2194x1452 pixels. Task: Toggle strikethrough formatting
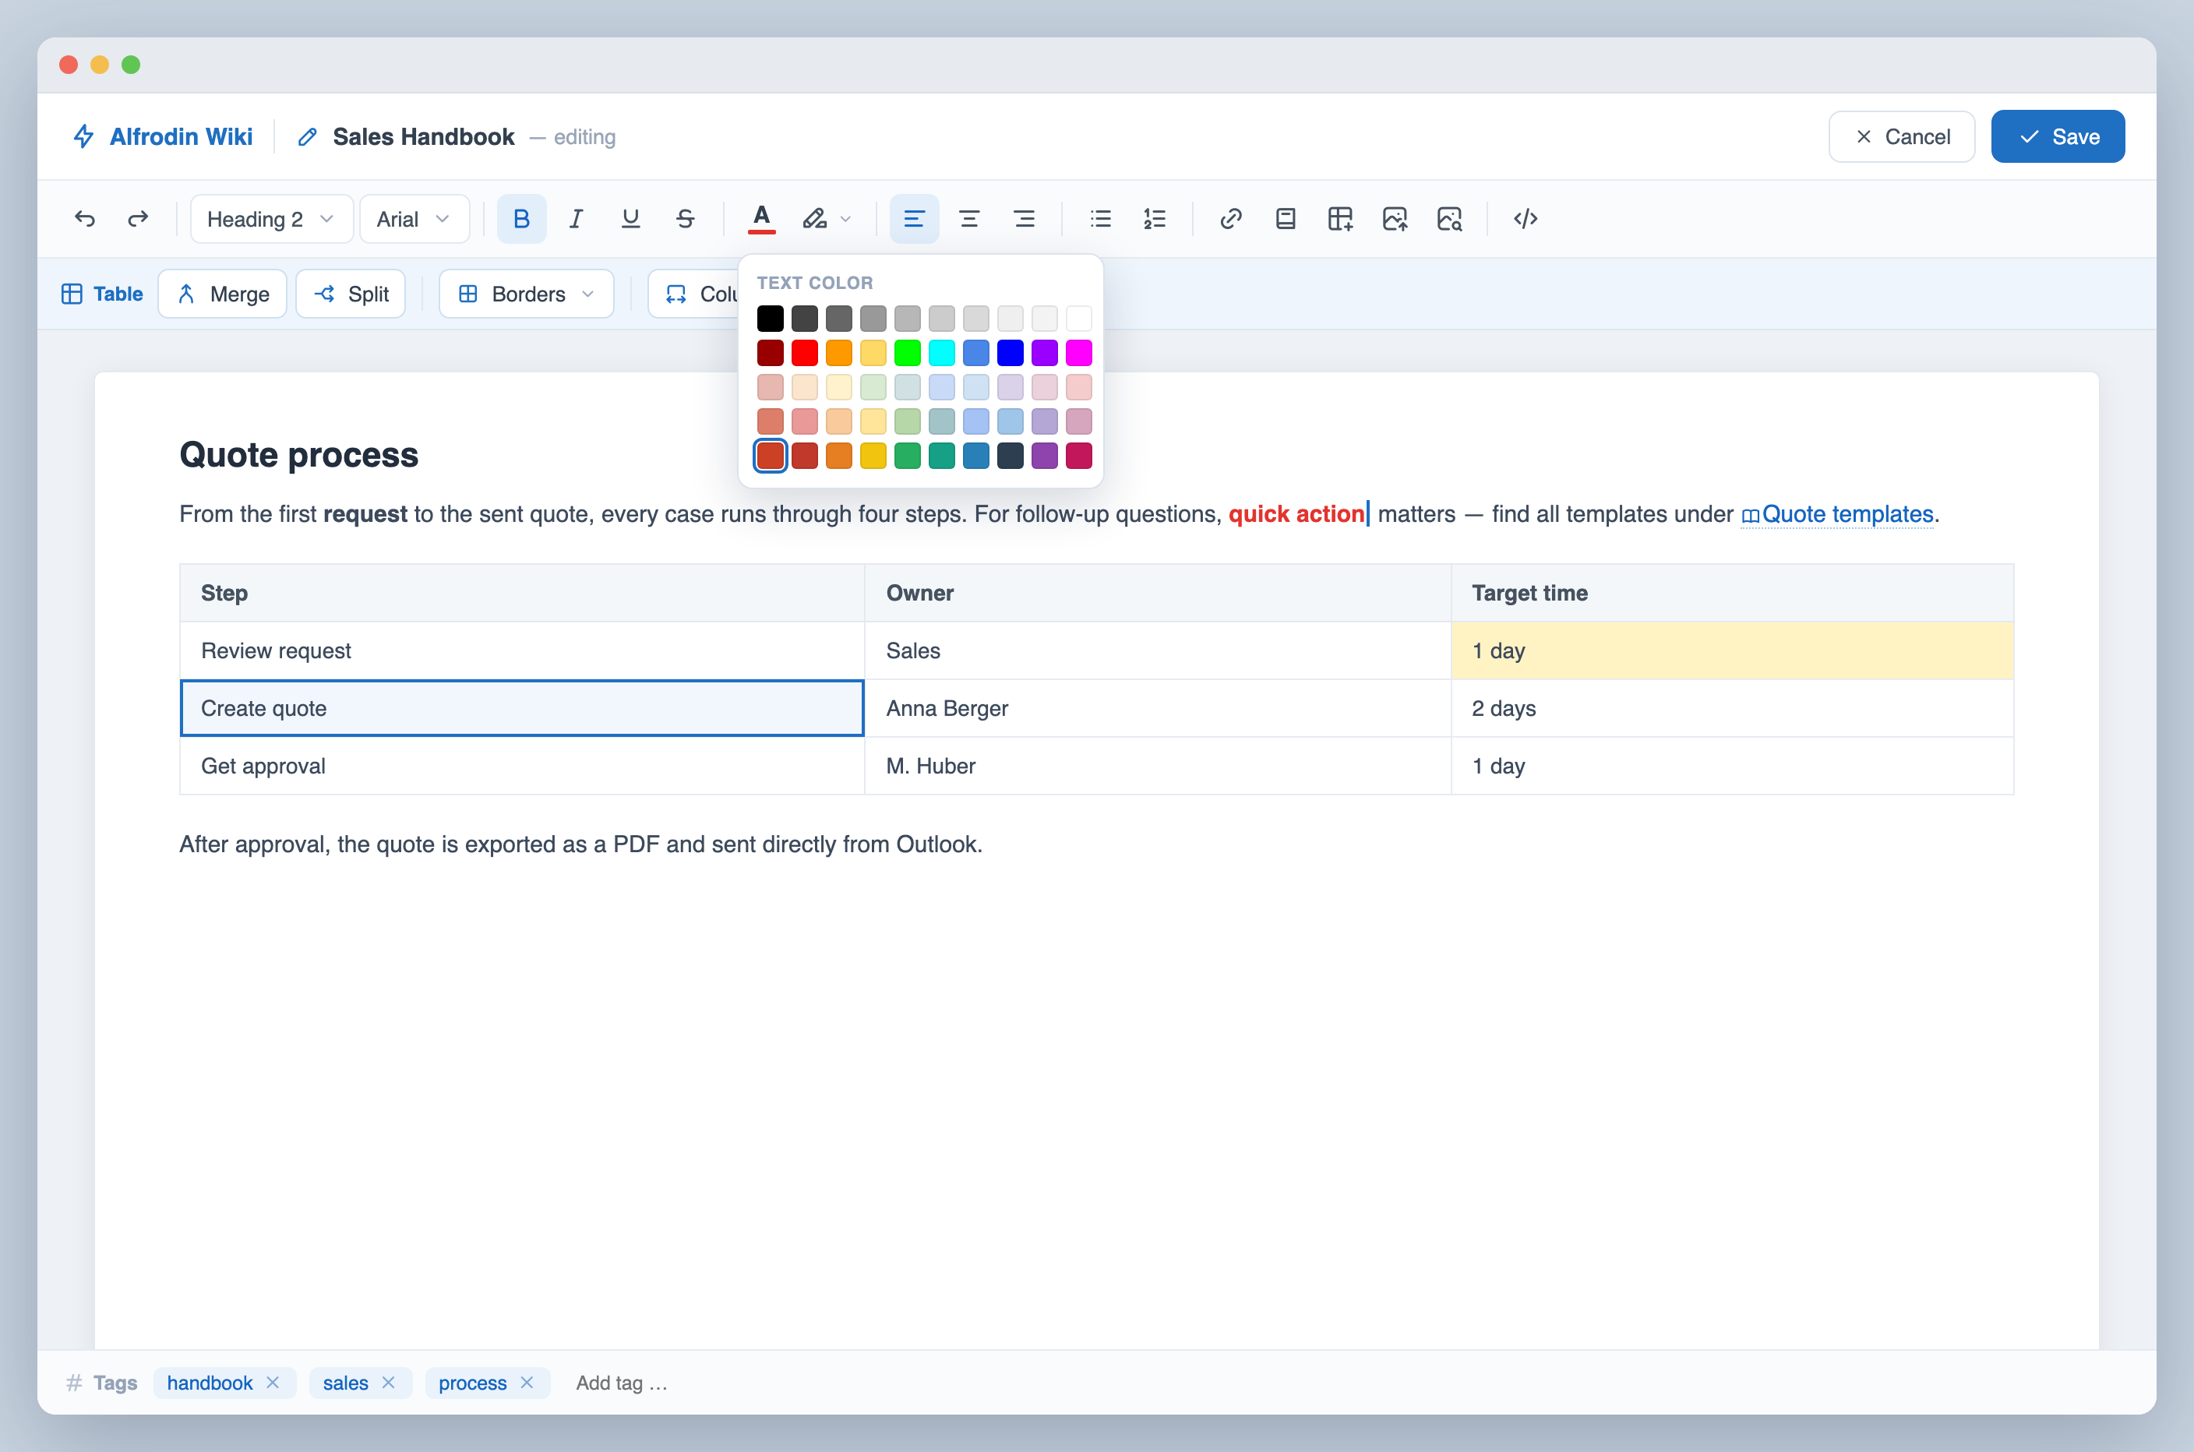click(x=686, y=219)
